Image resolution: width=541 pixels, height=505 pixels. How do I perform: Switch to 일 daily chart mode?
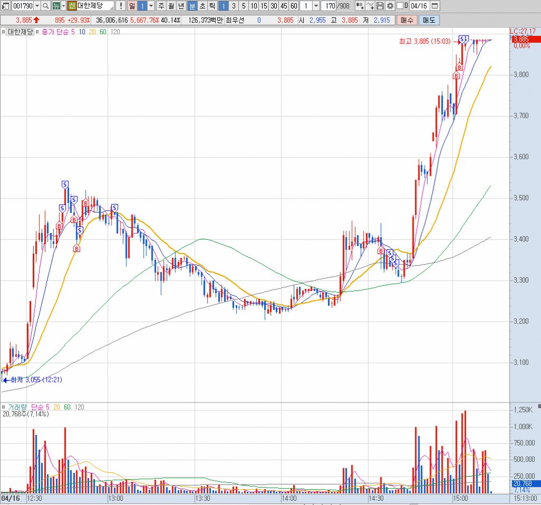(132, 6)
